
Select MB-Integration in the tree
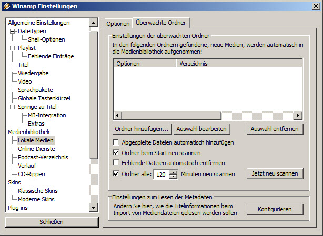point(47,115)
